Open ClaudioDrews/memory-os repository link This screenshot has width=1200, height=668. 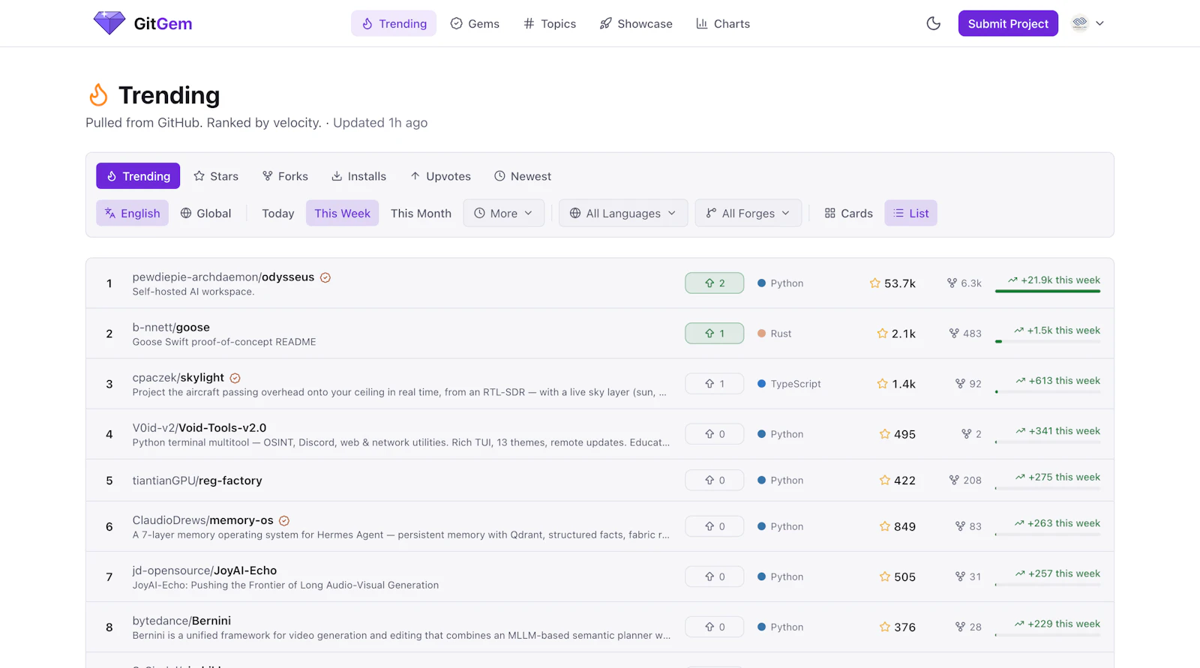click(x=203, y=520)
